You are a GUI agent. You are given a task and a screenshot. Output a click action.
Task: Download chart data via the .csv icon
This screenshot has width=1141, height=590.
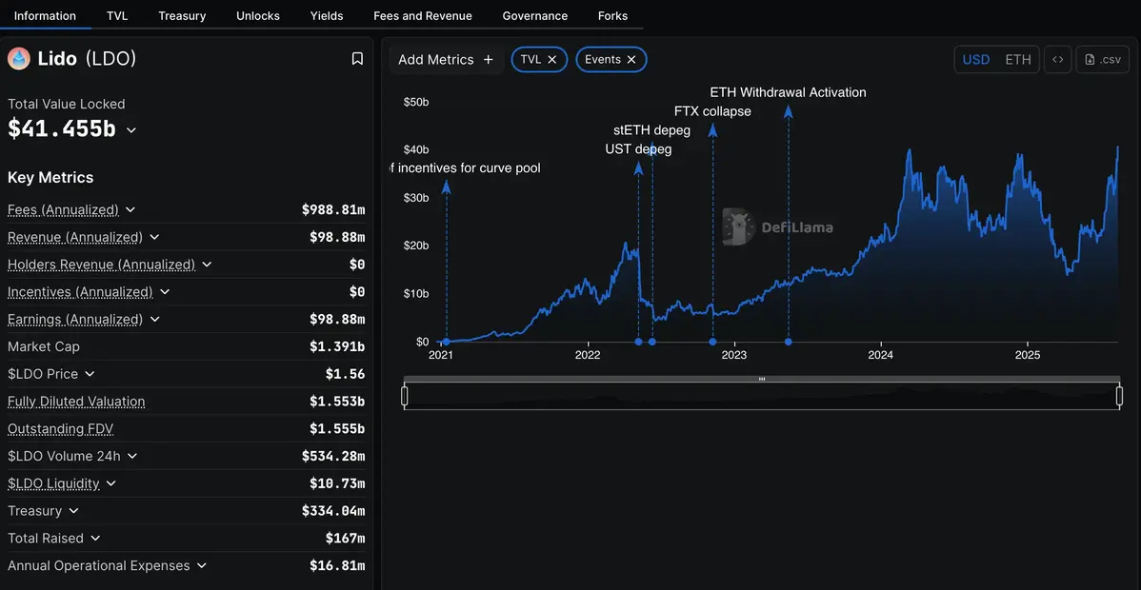1102,59
